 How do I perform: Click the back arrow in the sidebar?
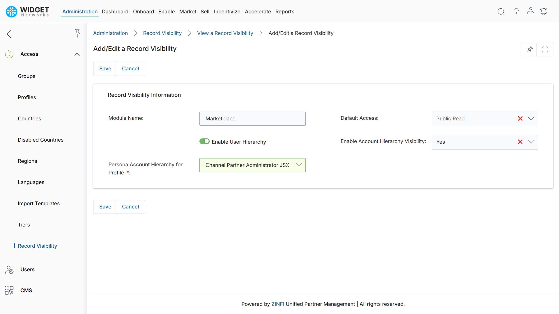[9, 34]
